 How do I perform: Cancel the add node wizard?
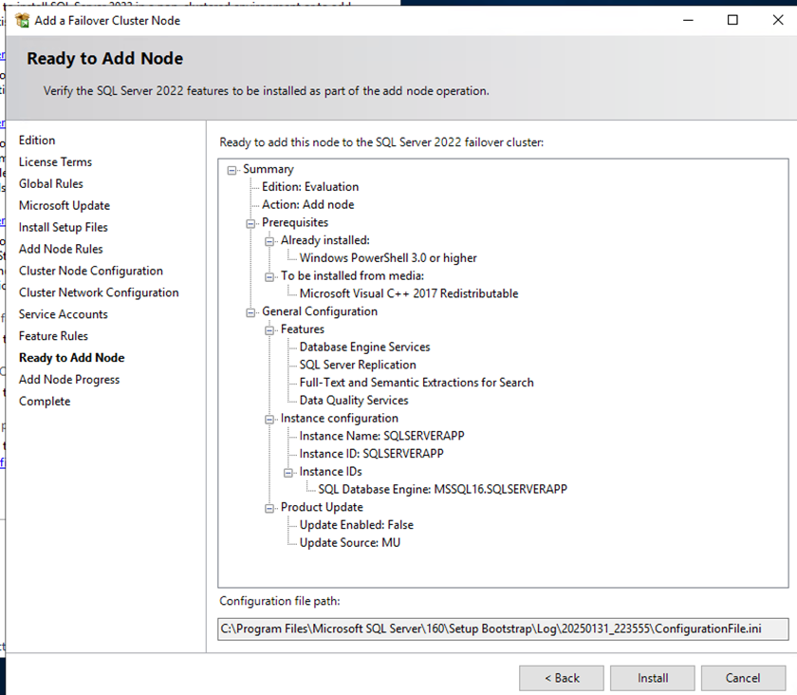coord(742,678)
